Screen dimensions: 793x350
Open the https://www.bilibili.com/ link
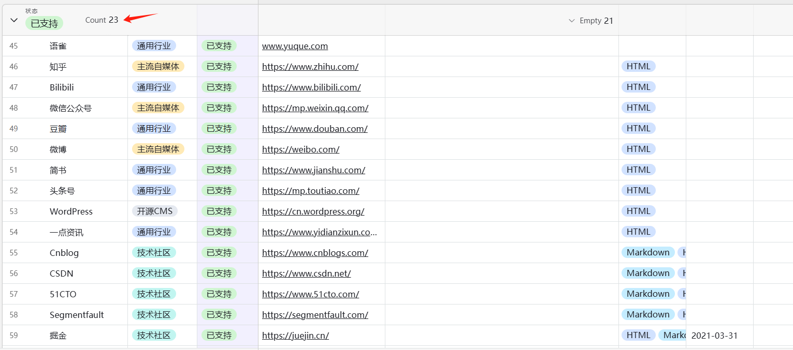311,87
